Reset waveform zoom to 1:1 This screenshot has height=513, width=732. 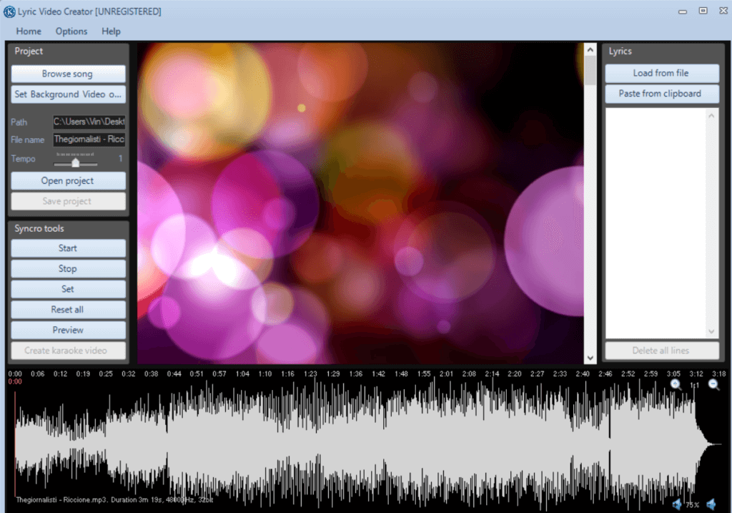point(695,386)
